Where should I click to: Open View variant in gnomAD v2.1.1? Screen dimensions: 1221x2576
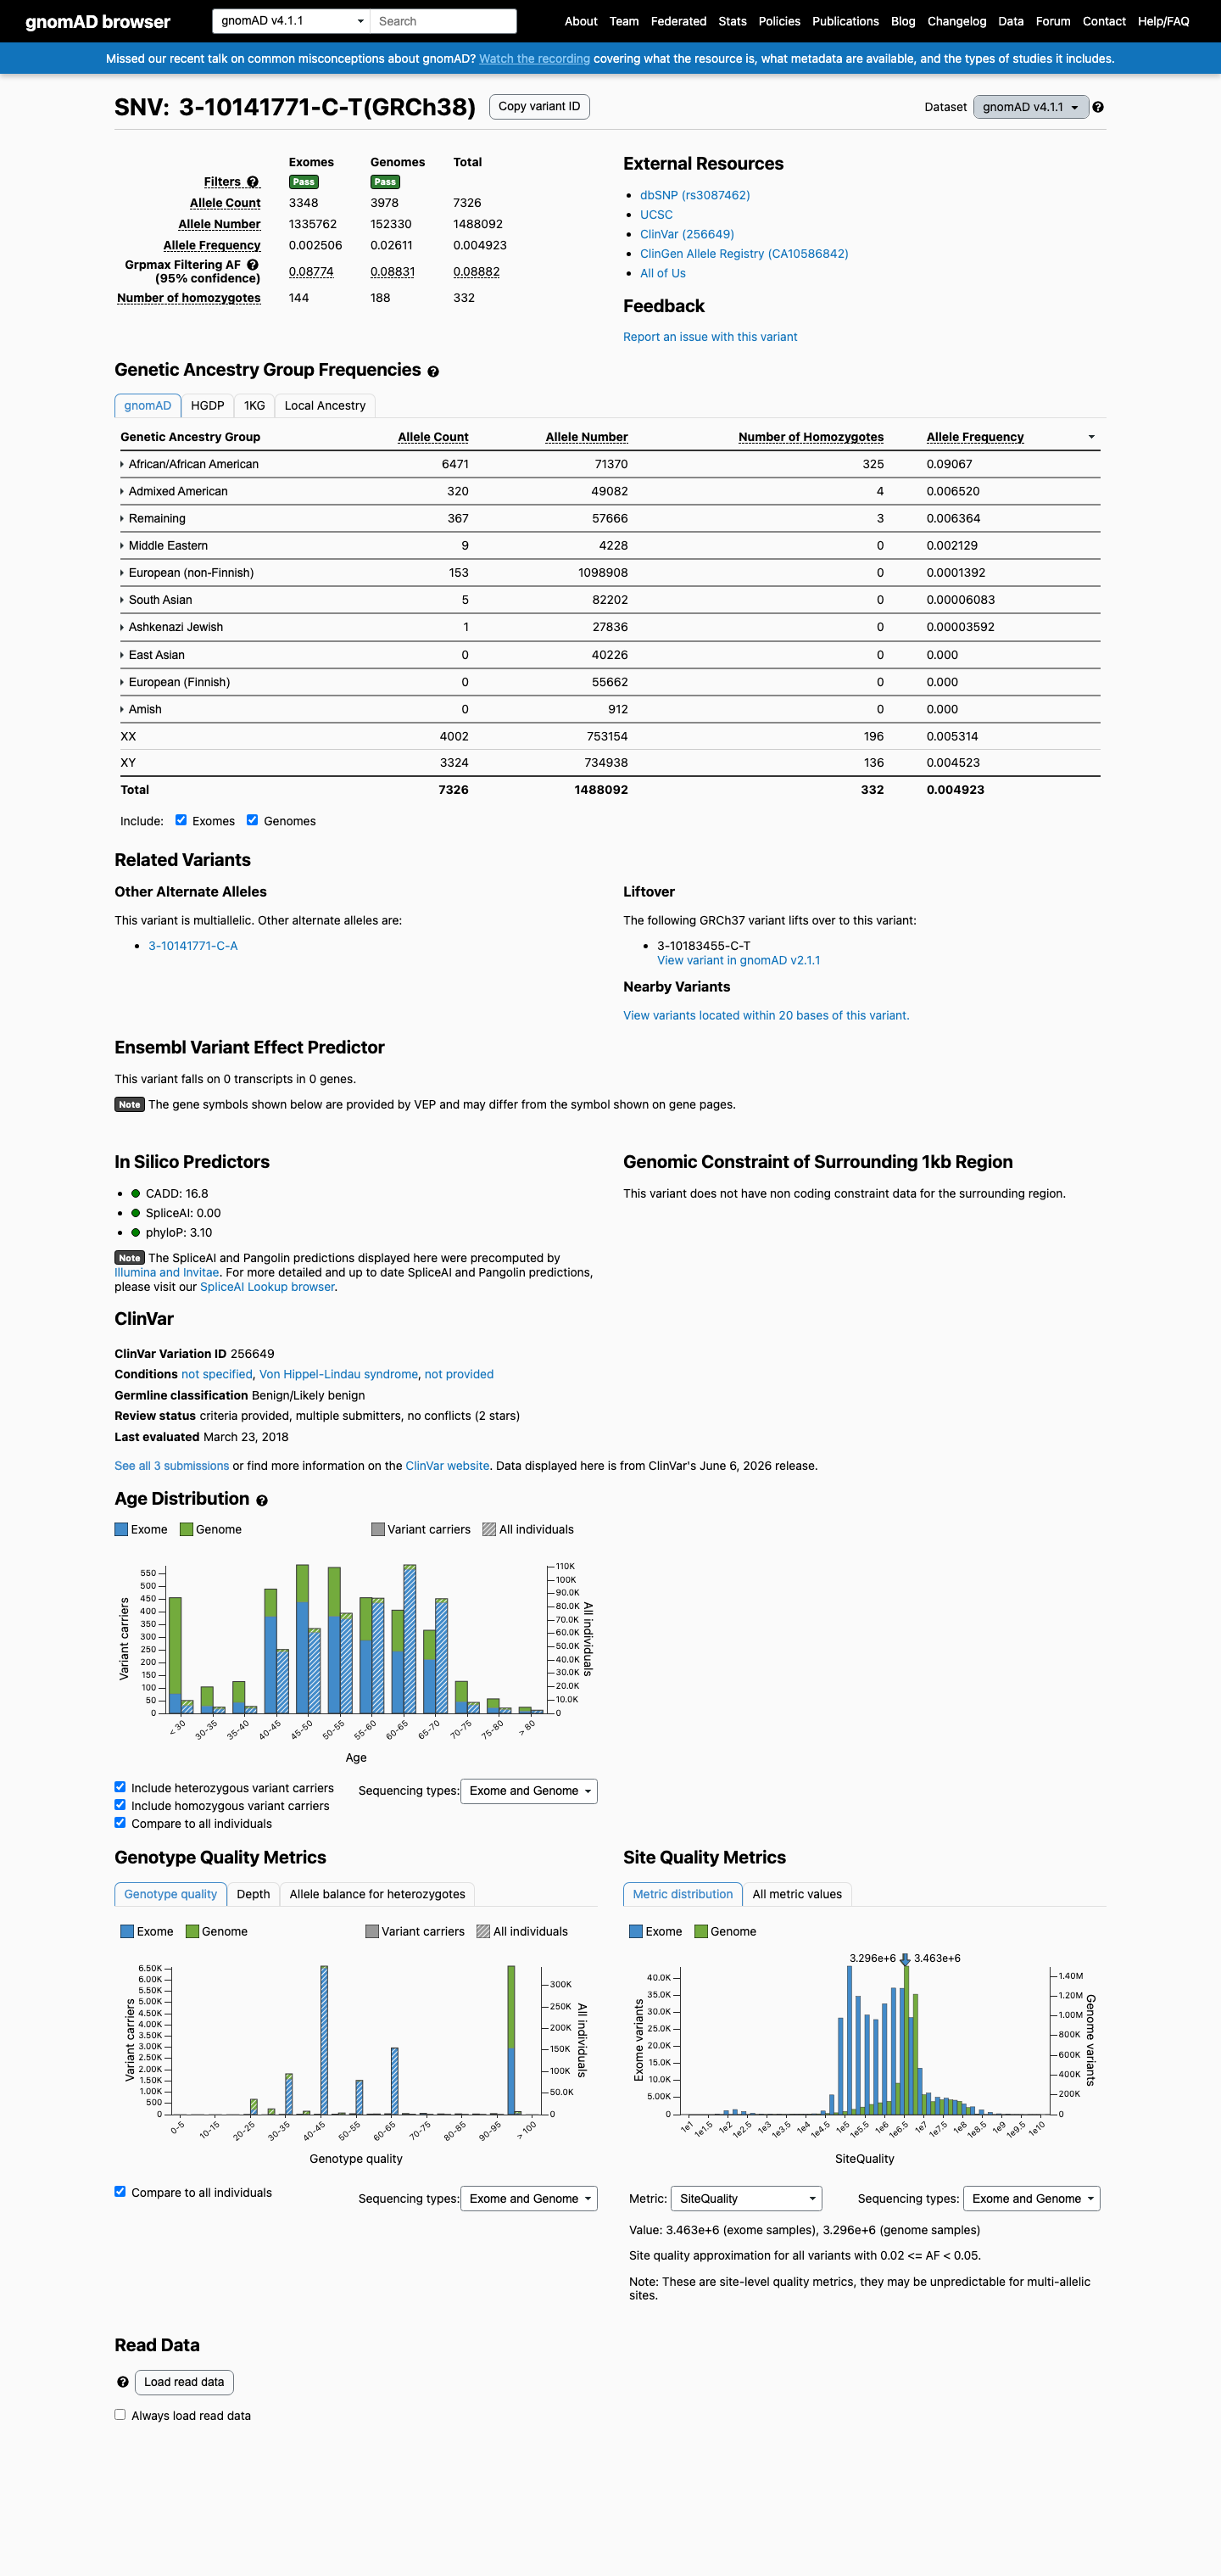738,960
